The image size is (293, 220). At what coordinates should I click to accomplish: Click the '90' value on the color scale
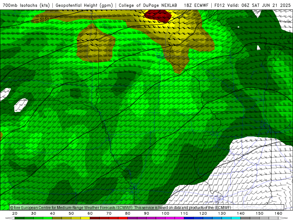click(x=146, y=213)
